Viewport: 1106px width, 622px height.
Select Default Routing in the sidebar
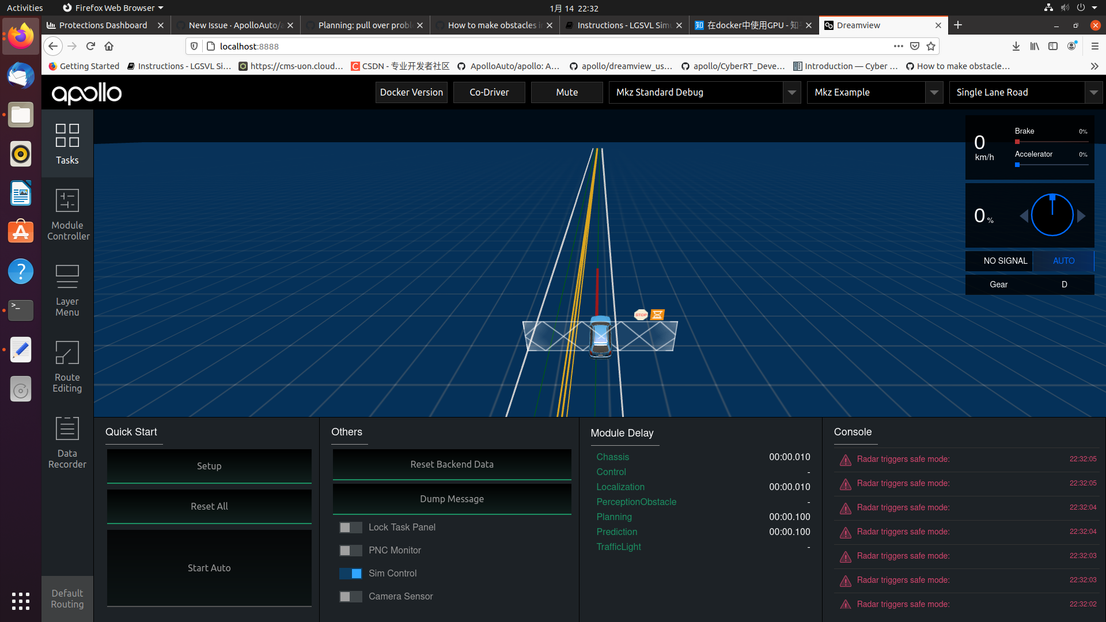coord(67,598)
